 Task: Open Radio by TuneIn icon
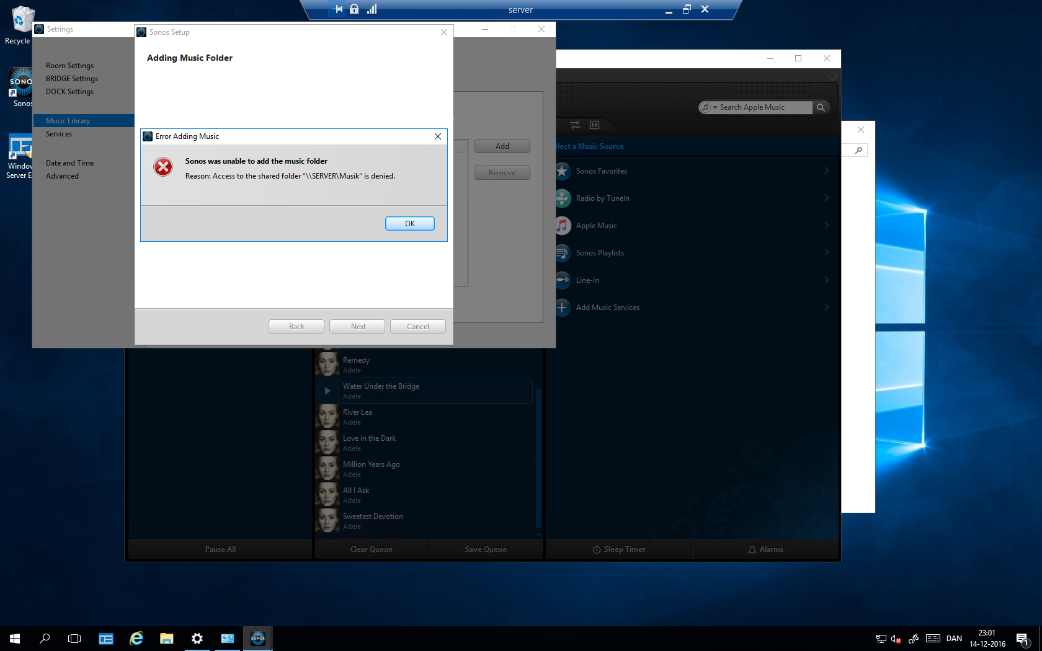563,198
